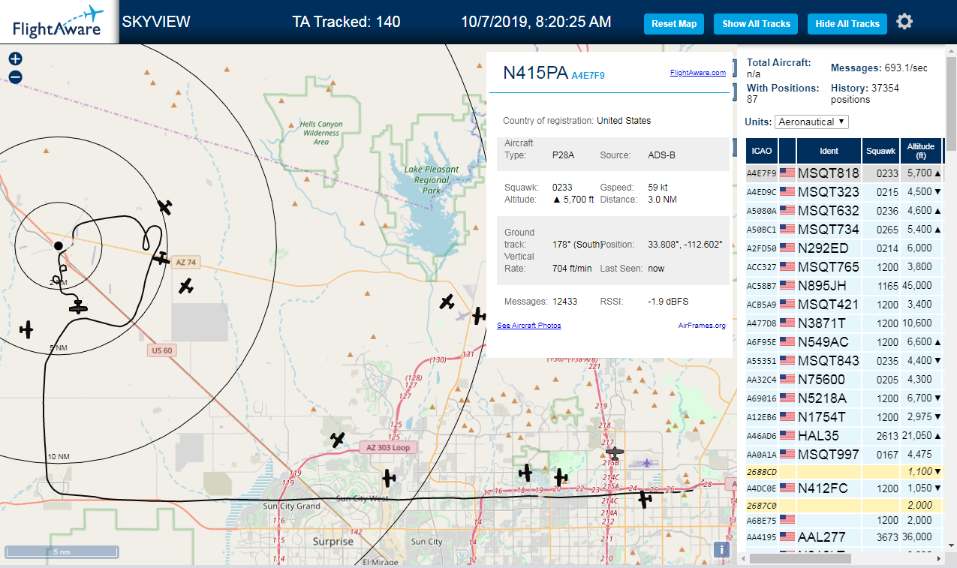Select the highlighted 2688CD row

click(x=844, y=471)
